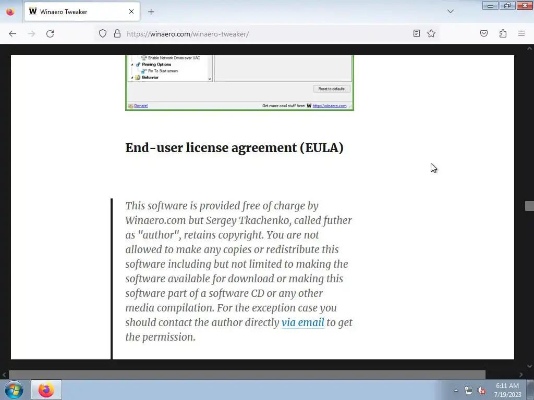The height and width of the screenshot is (400, 534).
Task: Click the Show desktop strip
Action: coord(530,390)
